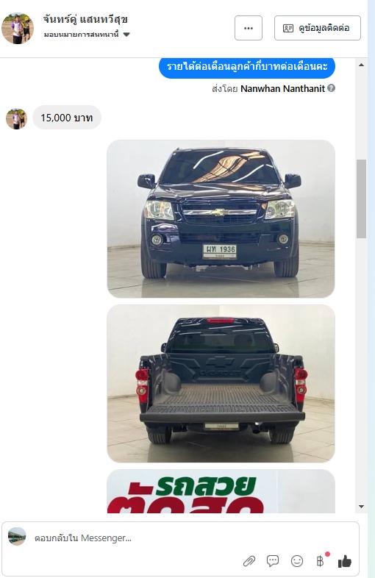Click the help icon beside Nanwhan Nanthanit
Image resolution: width=375 pixels, height=578 pixels.
click(x=331, y=88)
